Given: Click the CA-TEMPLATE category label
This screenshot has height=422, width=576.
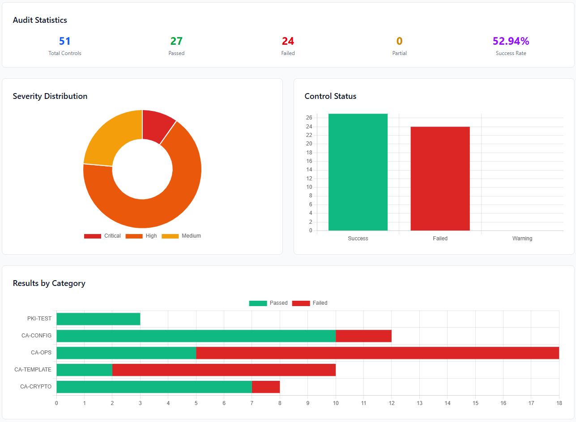Looking at the screenshot, I should (x=33, y=370).
